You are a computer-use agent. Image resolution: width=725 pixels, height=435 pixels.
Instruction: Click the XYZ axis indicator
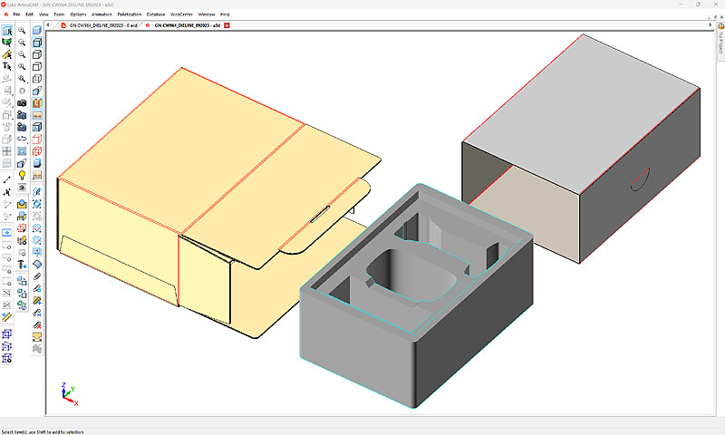(x=66, y=392)
